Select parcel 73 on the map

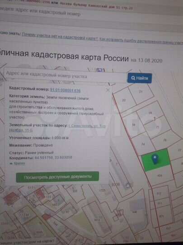157,127
